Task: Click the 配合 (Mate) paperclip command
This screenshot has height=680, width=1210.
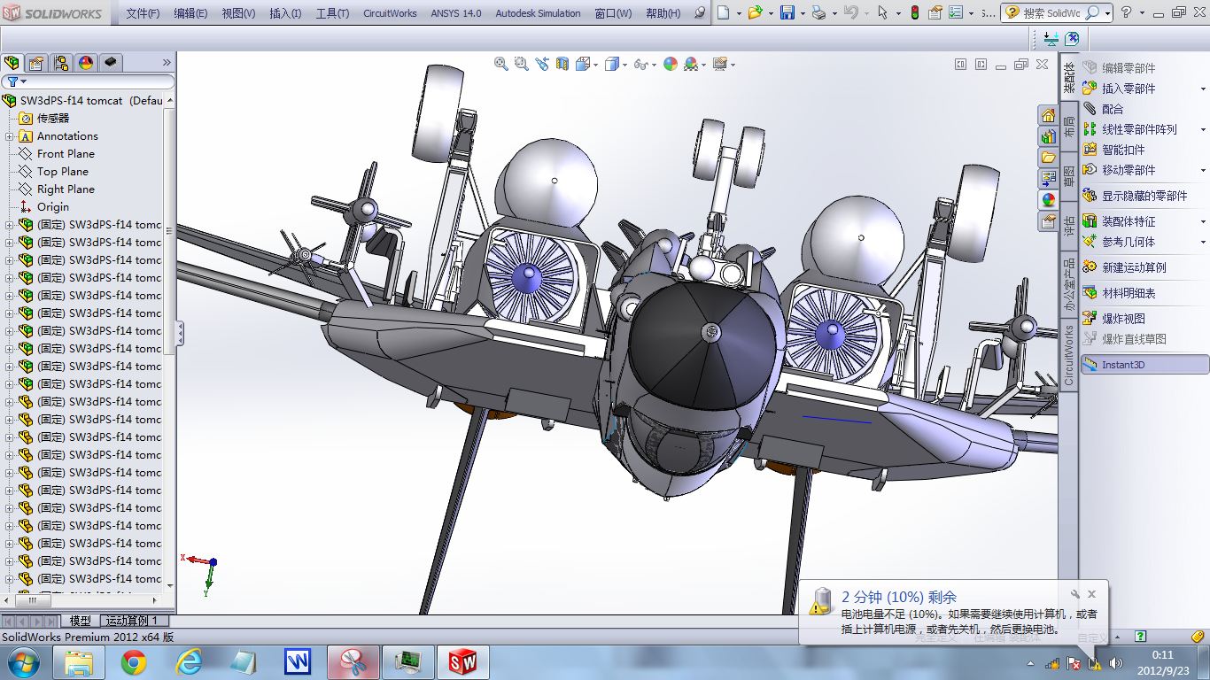Action: tap(1103, 109)
